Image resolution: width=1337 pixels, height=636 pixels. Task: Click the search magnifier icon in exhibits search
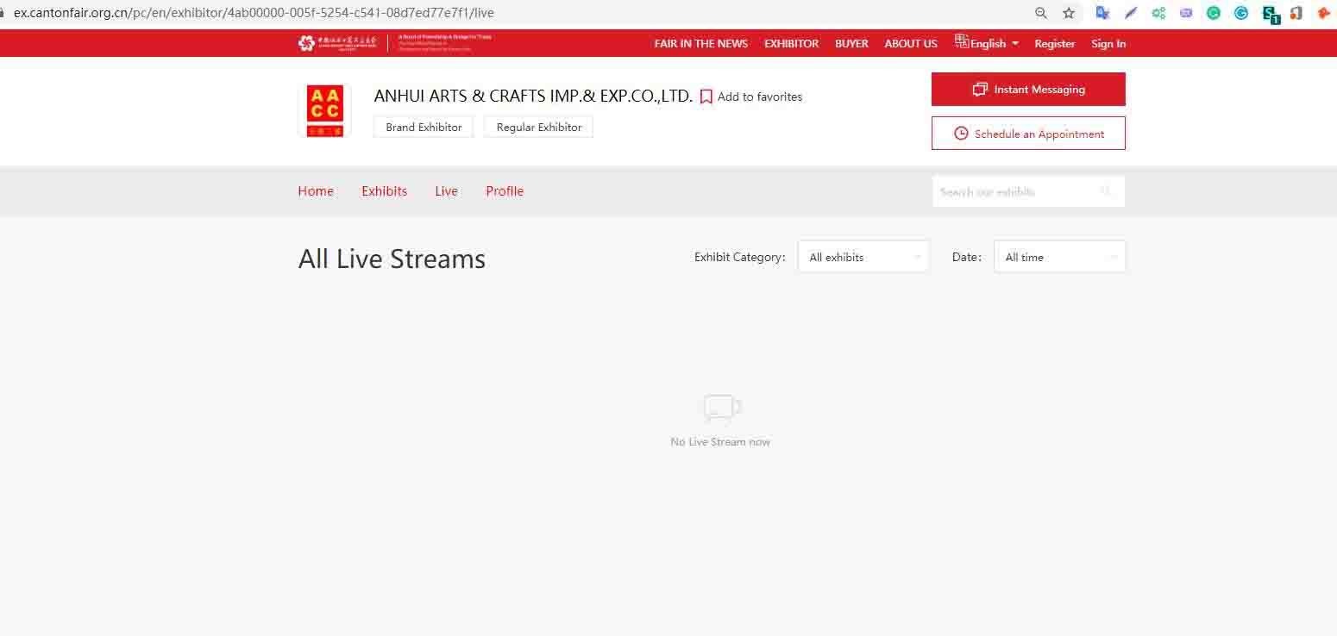(x=1106, y=191)
